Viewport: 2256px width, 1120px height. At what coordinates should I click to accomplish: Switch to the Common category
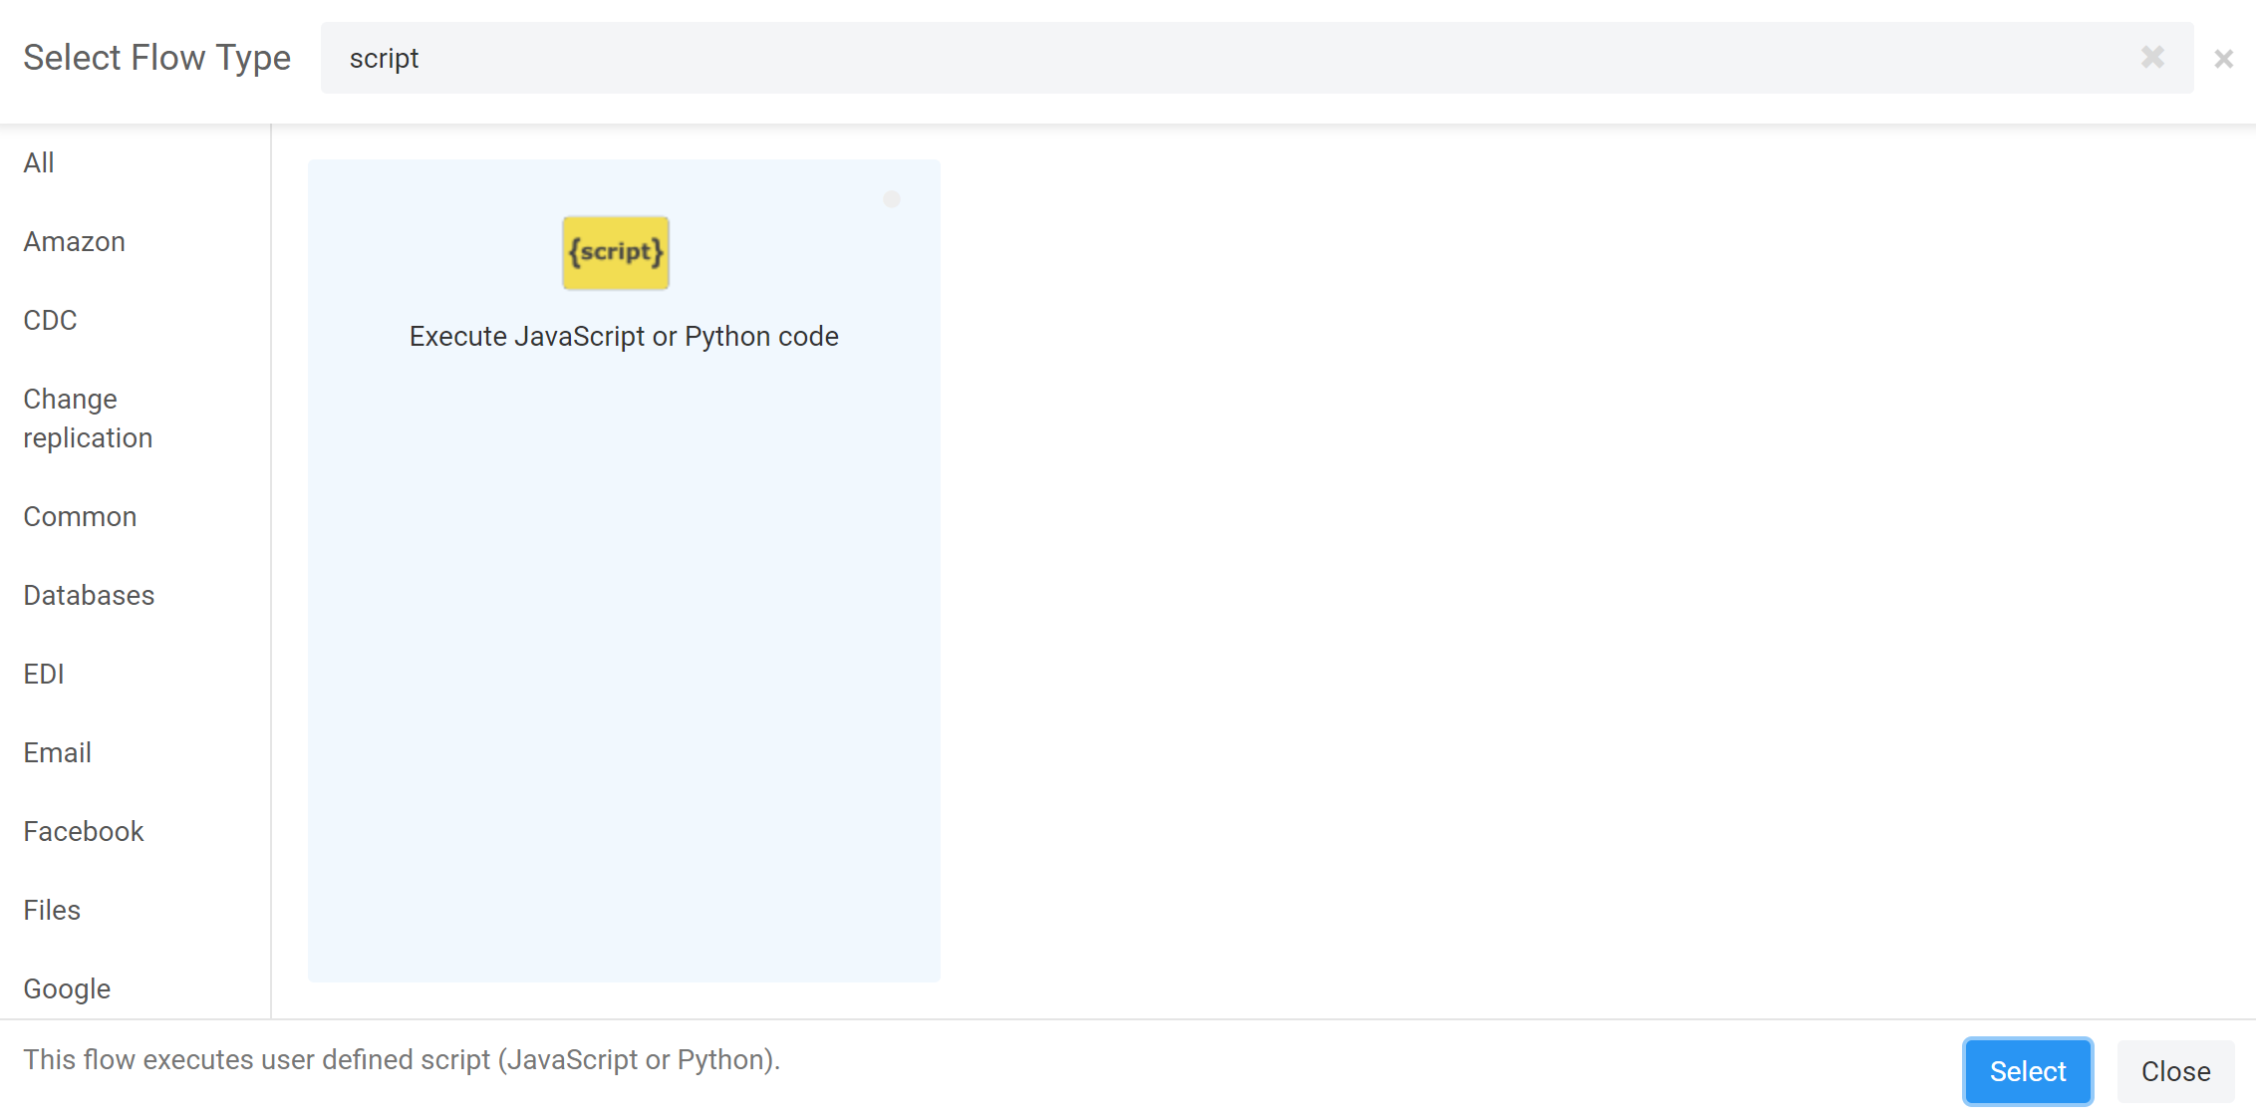80,516
